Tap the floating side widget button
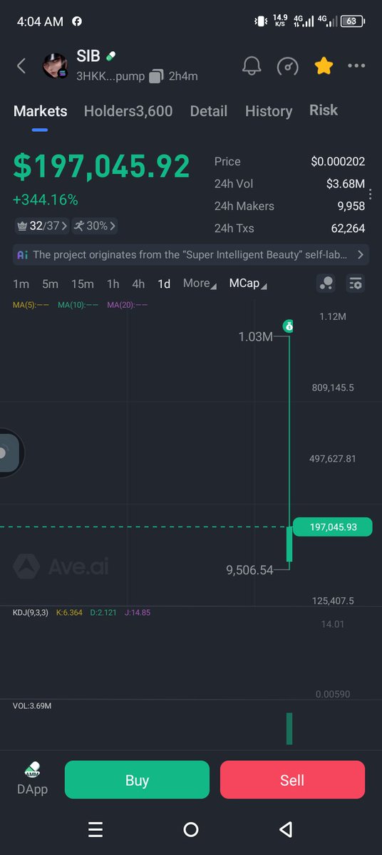Viewport: 382px width, 855px height. [9, 453]
